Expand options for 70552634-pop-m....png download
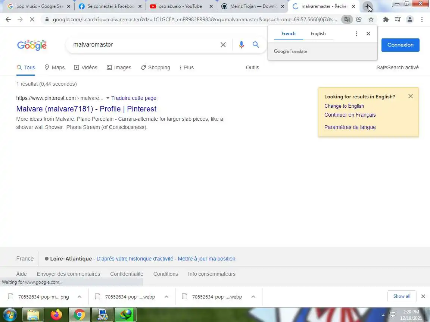The width and height of the screenshot is (430, 322). (x=80, y=297)
